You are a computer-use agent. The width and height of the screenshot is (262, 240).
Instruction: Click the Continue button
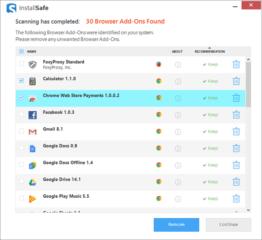(x=228, y=225)
